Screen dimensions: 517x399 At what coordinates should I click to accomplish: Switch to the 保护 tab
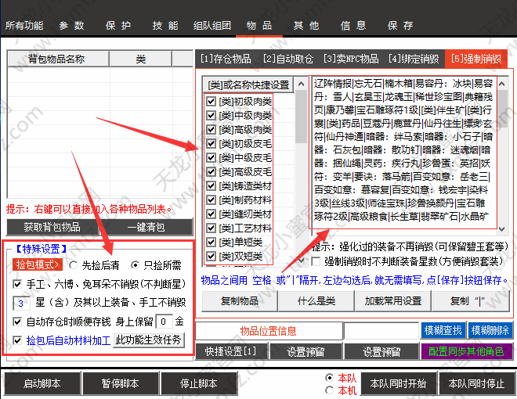[x=118, y=25]
